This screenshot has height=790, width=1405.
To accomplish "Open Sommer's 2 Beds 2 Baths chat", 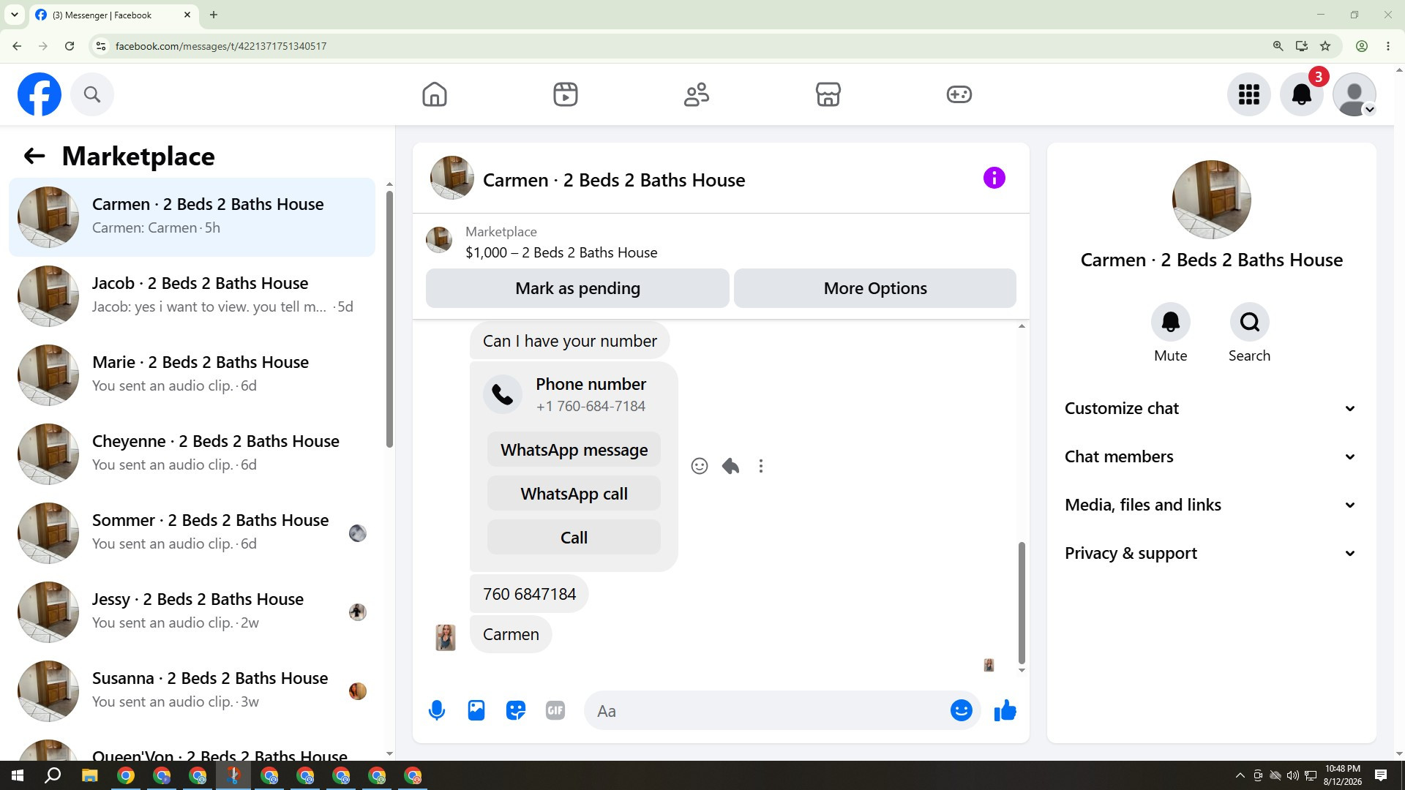I will tap(192, 533).
